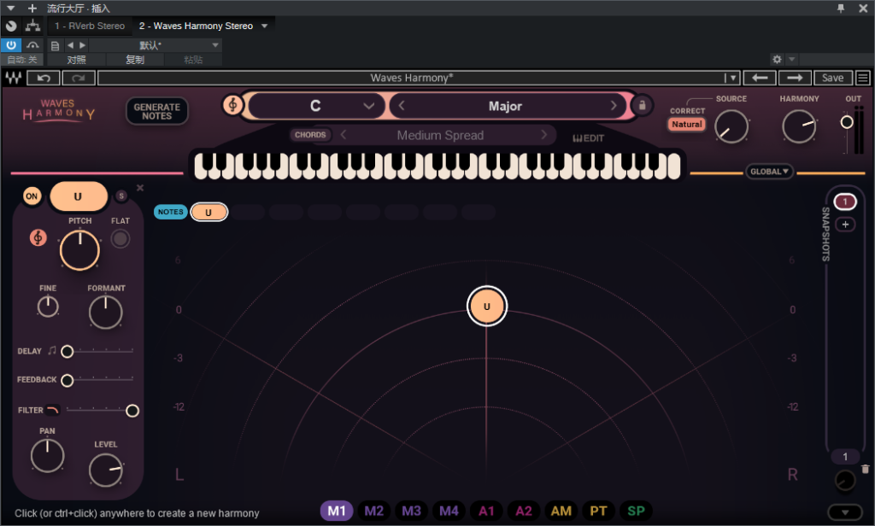Open plugin settings gear icon
The width and height of the screenshot is (875, 526).
coord(777,59)
